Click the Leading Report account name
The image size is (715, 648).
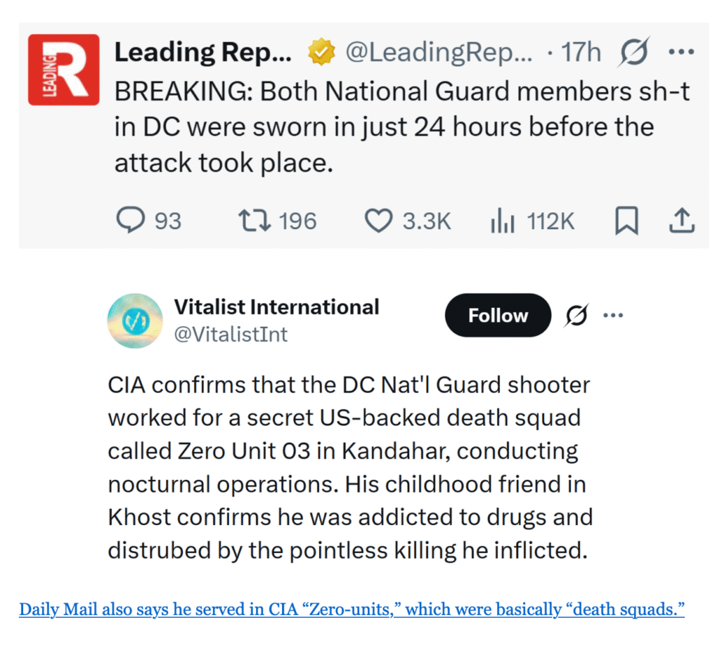(x=202, y=52)
